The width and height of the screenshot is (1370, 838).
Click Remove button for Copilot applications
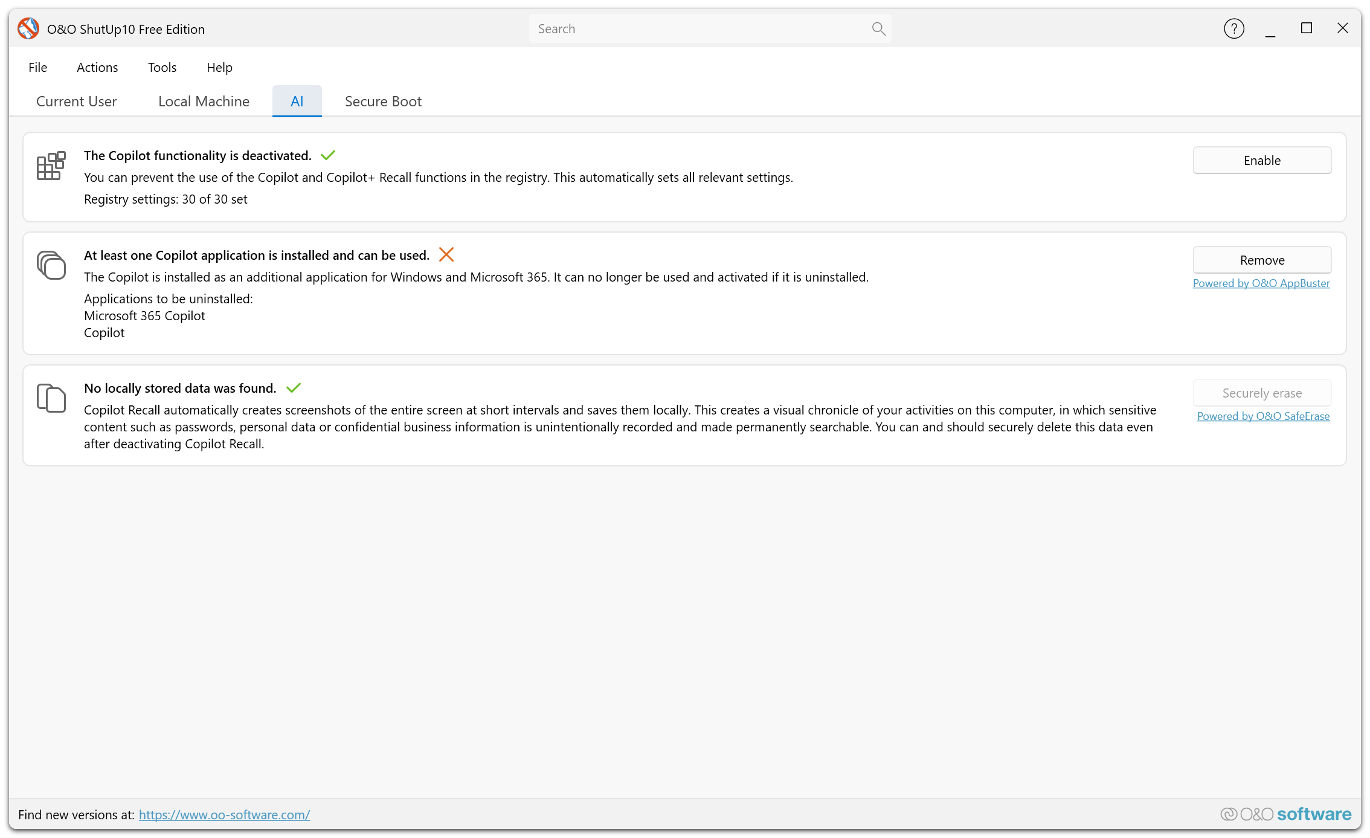point(1262,260)
